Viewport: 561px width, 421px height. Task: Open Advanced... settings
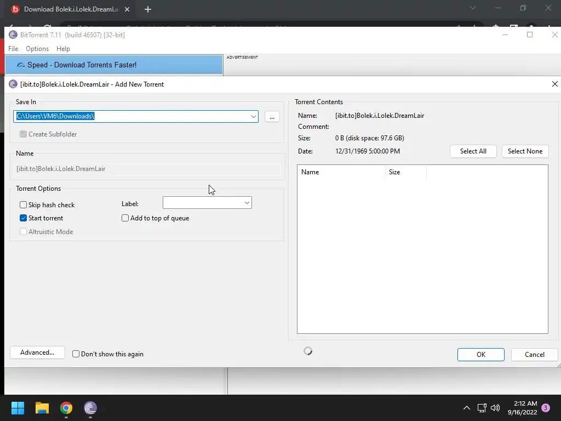point(37,352)
